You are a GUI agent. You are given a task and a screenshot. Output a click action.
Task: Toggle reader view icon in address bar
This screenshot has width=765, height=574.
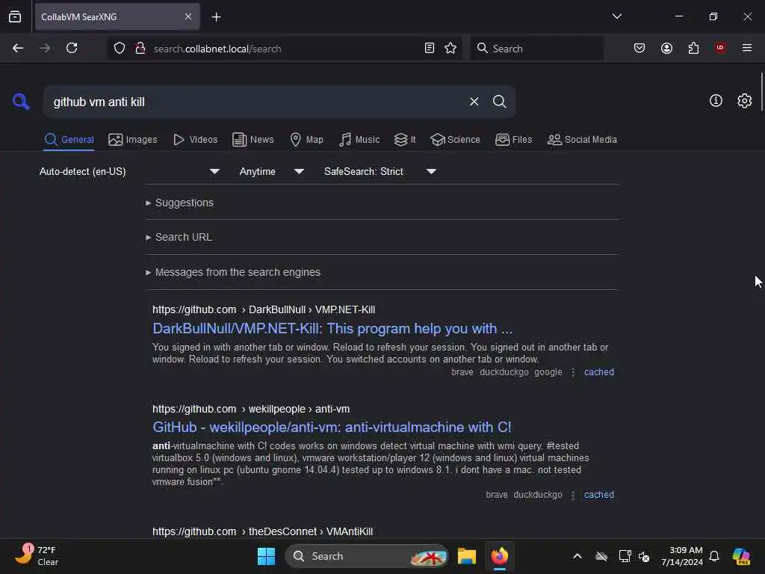pyautogui.click(x=430, y=48)
